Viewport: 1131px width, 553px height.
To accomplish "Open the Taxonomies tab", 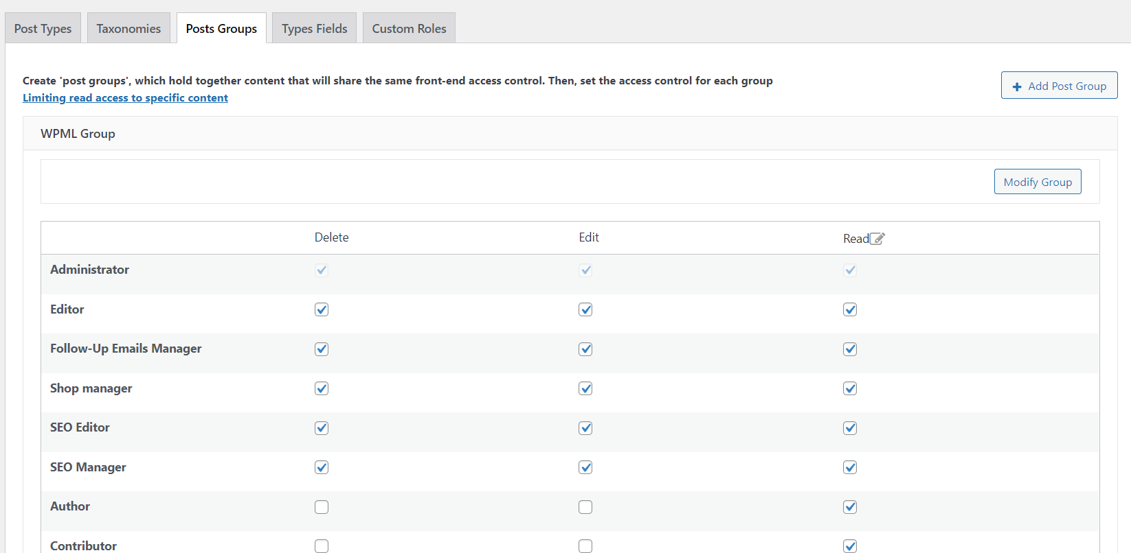I will [128, 29].
